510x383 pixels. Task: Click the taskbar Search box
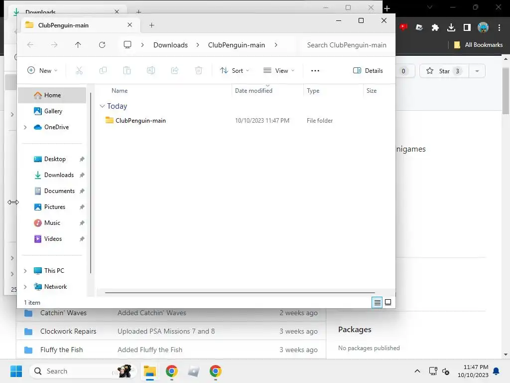click(x=82, y=371)
